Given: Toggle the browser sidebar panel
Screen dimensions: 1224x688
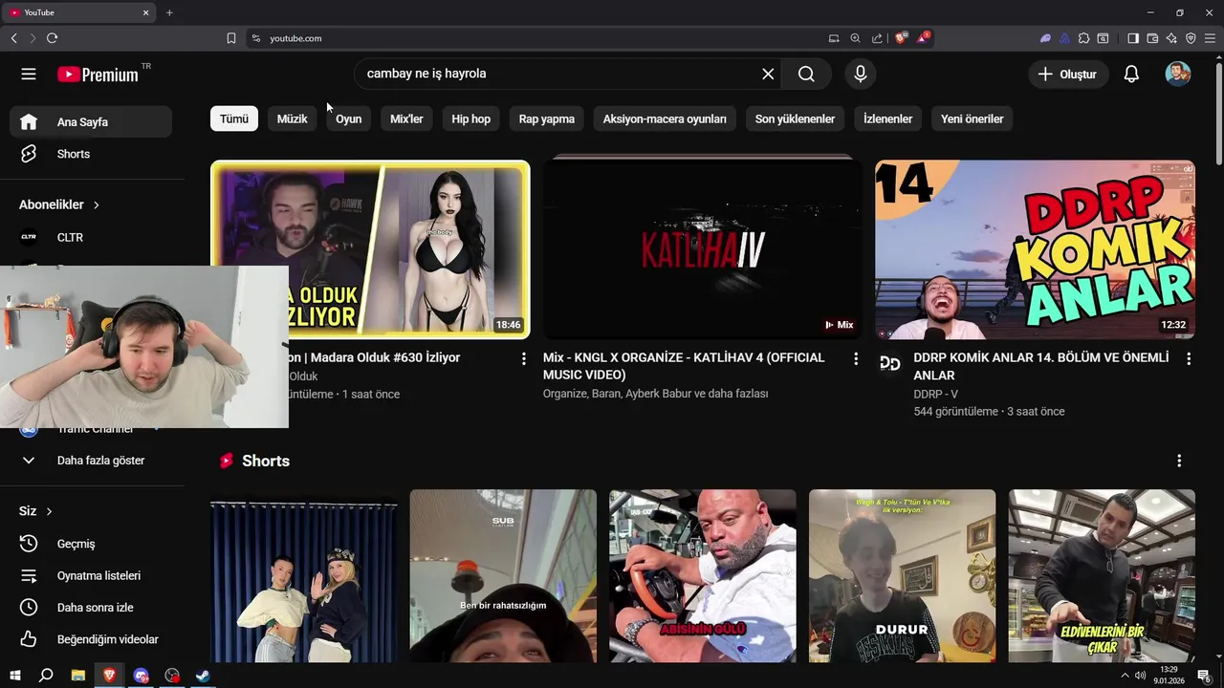Looking at the screenshot, I should [x=1133, y=38].
